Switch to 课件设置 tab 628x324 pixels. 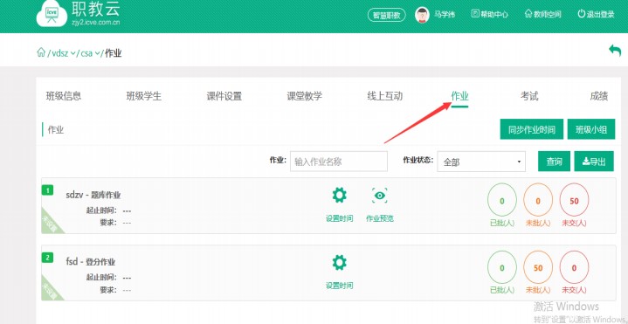(x=224, y=96)
